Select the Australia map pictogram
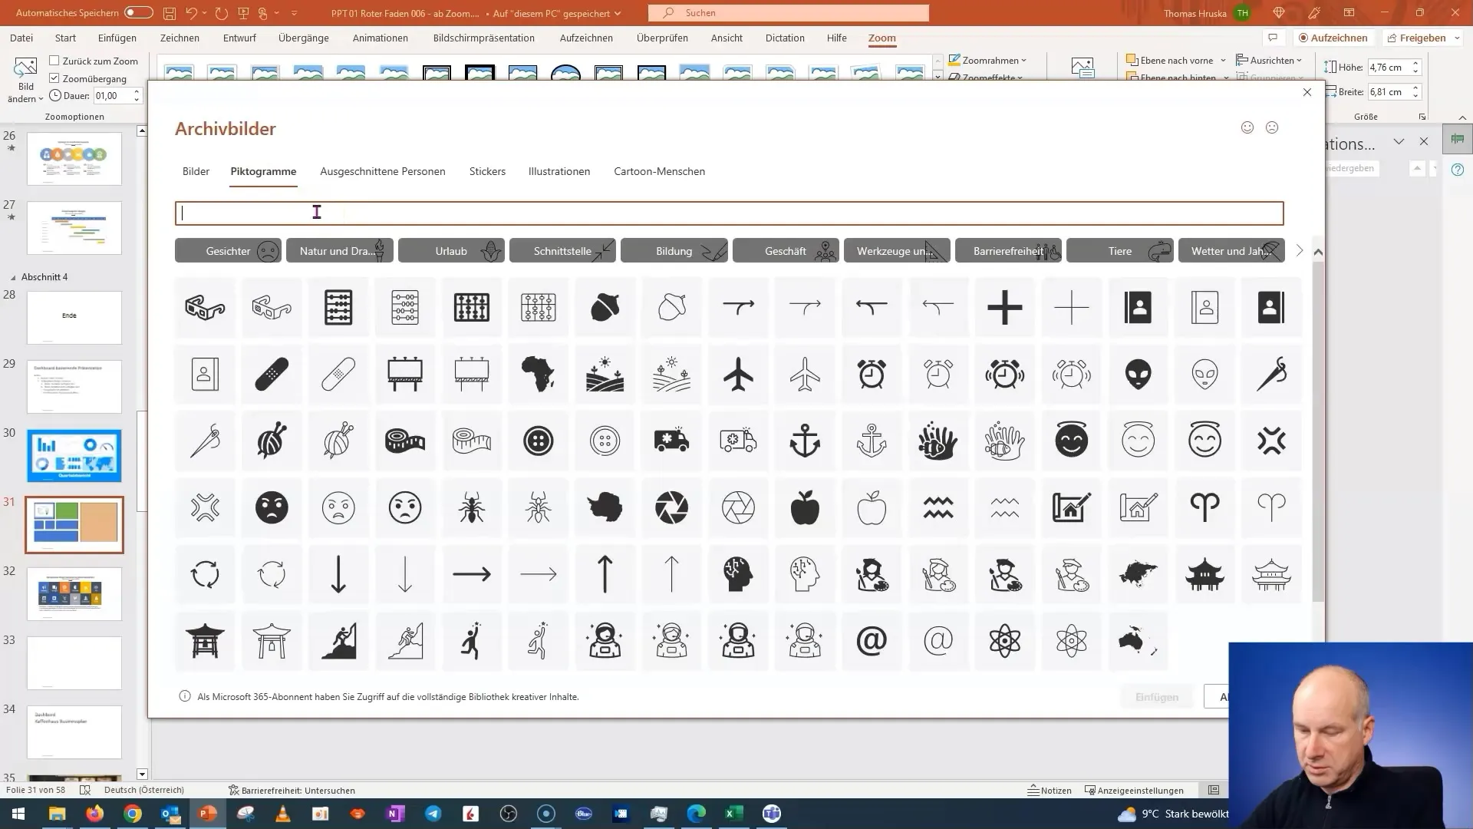The width and height of the screenshot is (1473, 829). tap(1138, 641)
